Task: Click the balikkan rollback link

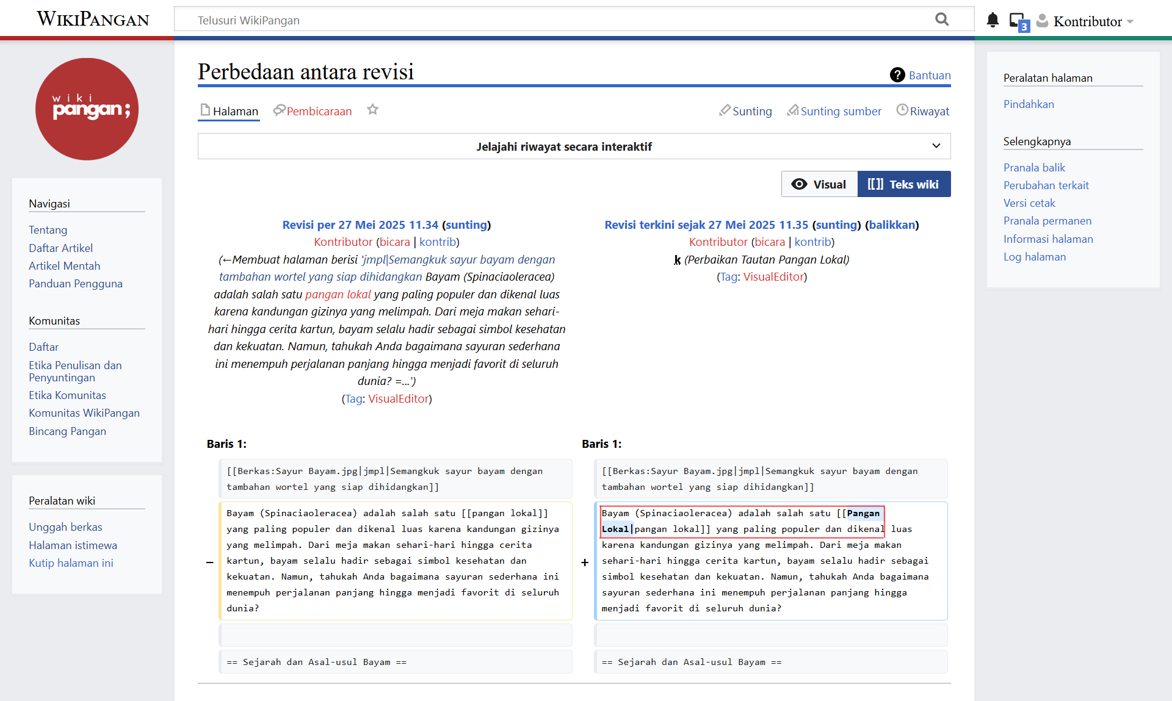Action: (x=892, y=225)
